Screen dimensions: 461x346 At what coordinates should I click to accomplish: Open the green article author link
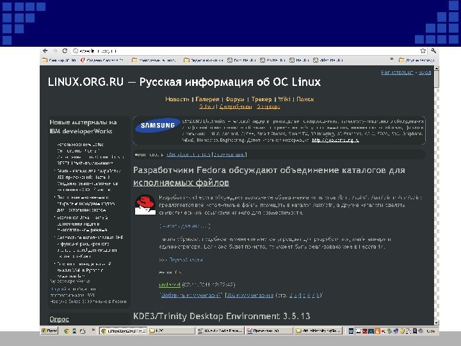point(169,284)
